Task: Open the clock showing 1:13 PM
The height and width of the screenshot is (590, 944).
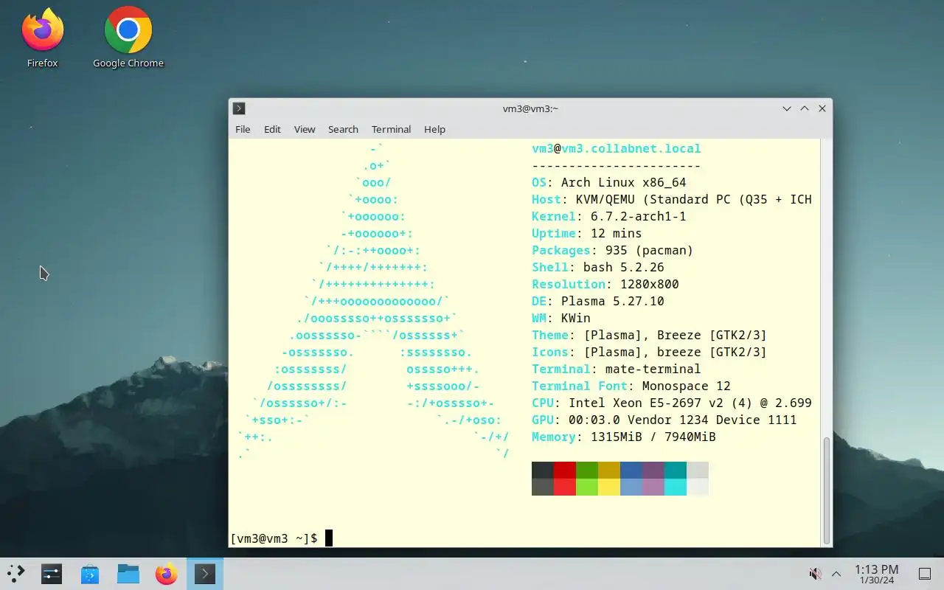Action: coord(876,574)
